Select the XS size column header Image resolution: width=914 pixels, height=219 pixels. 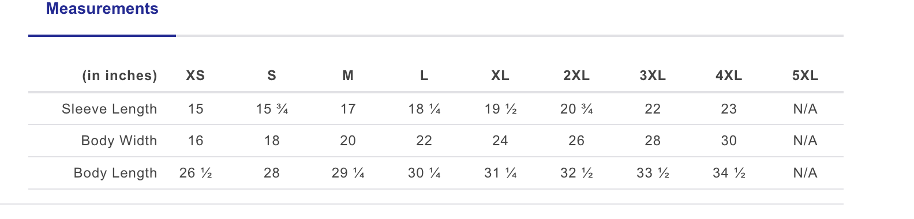[196, 75]
